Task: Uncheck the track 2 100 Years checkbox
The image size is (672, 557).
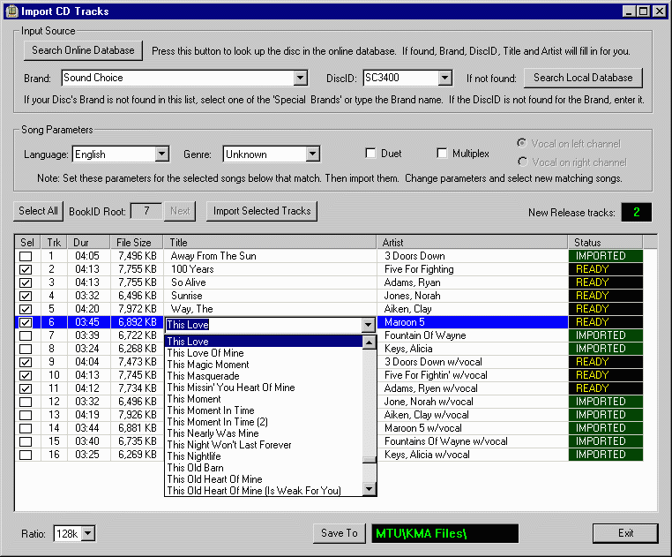Action: pyautogui.click(x=26, y=269)
